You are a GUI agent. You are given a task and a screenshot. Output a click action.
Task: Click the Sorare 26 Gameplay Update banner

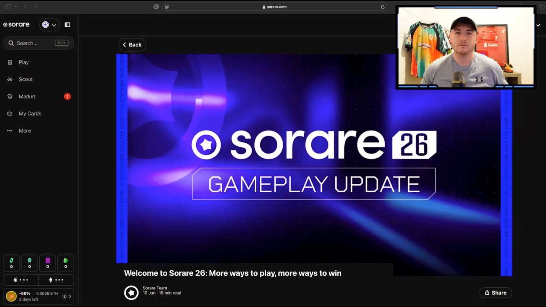click(314, 164)
